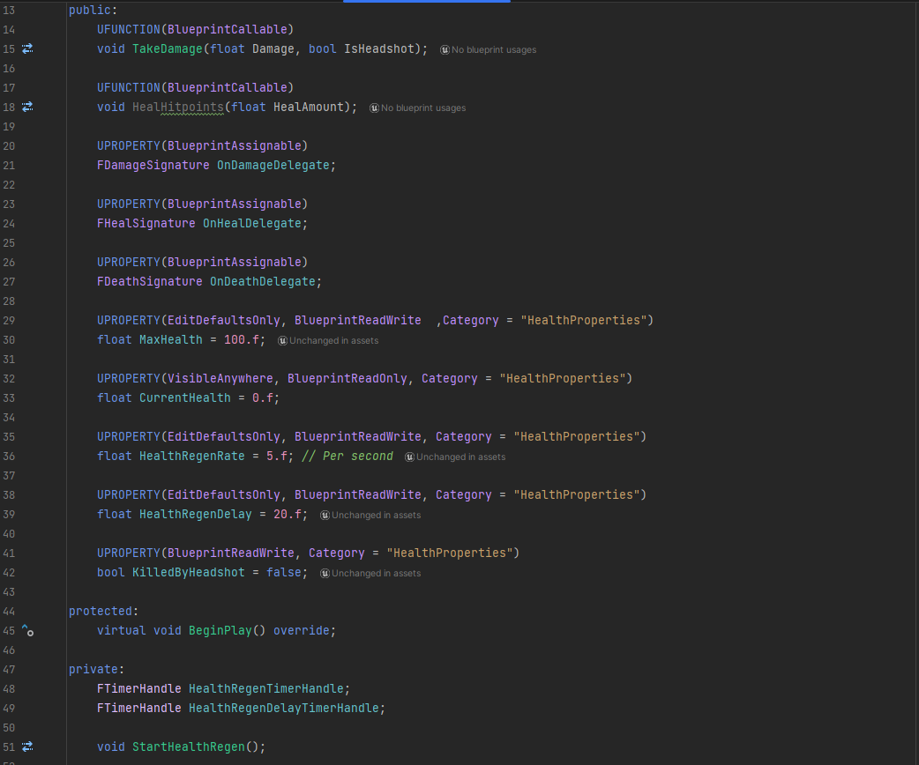Click line number 33 in the gutter
Image resolution: width=919 pixels, height=765 pixels.
(10, 397)
